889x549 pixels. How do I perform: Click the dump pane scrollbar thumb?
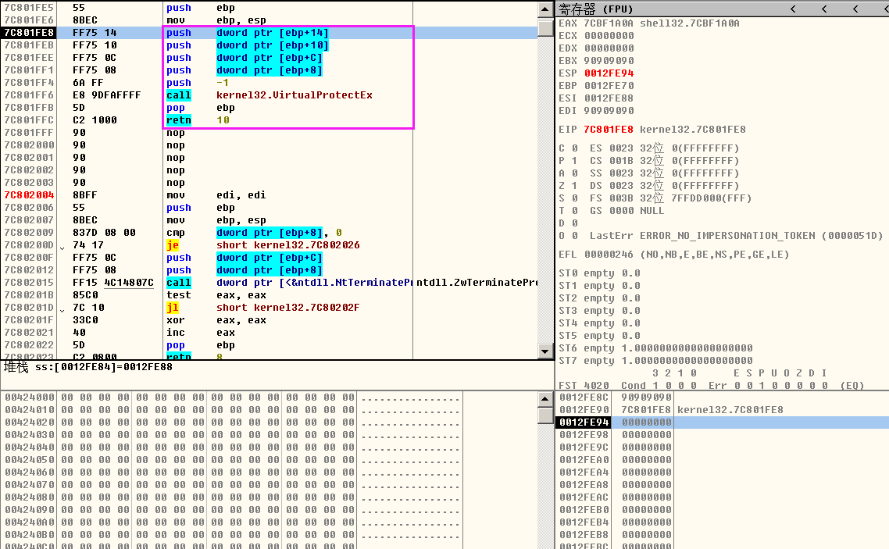(x=544, y=415)
